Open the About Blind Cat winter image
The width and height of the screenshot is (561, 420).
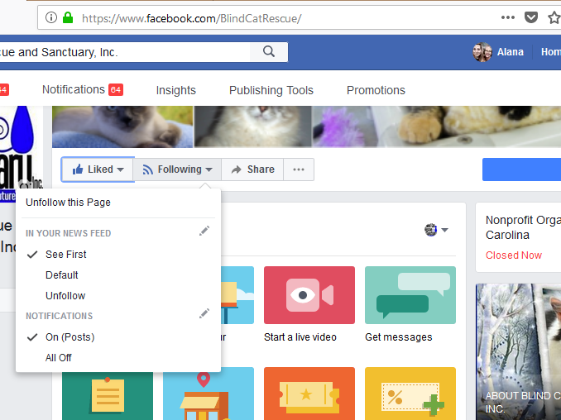point(519,351)
